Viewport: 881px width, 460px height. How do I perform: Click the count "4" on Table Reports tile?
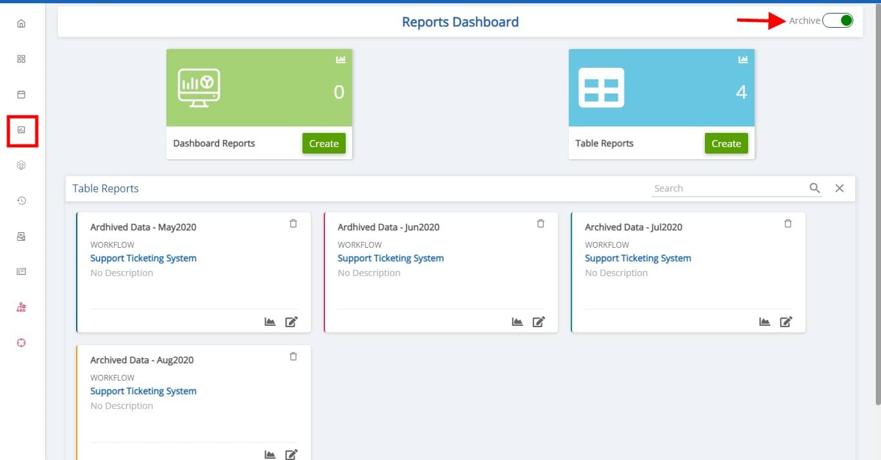click(x=741, y=92)
